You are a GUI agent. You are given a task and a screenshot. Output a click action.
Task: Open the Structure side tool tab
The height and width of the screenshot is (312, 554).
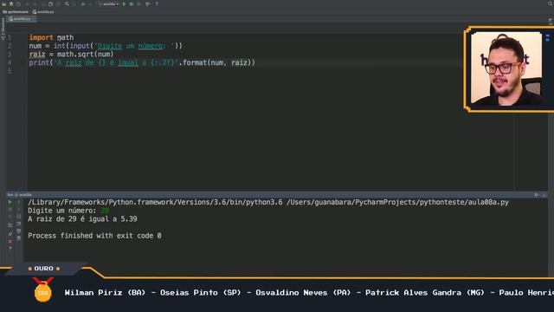coord(3,29)
